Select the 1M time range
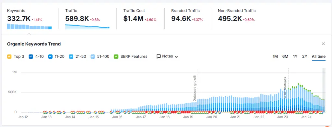The height and width of the screenshot is (127, 332). [275, 56]
